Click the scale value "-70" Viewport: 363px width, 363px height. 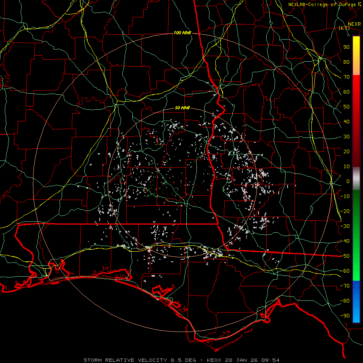(345, 286)
